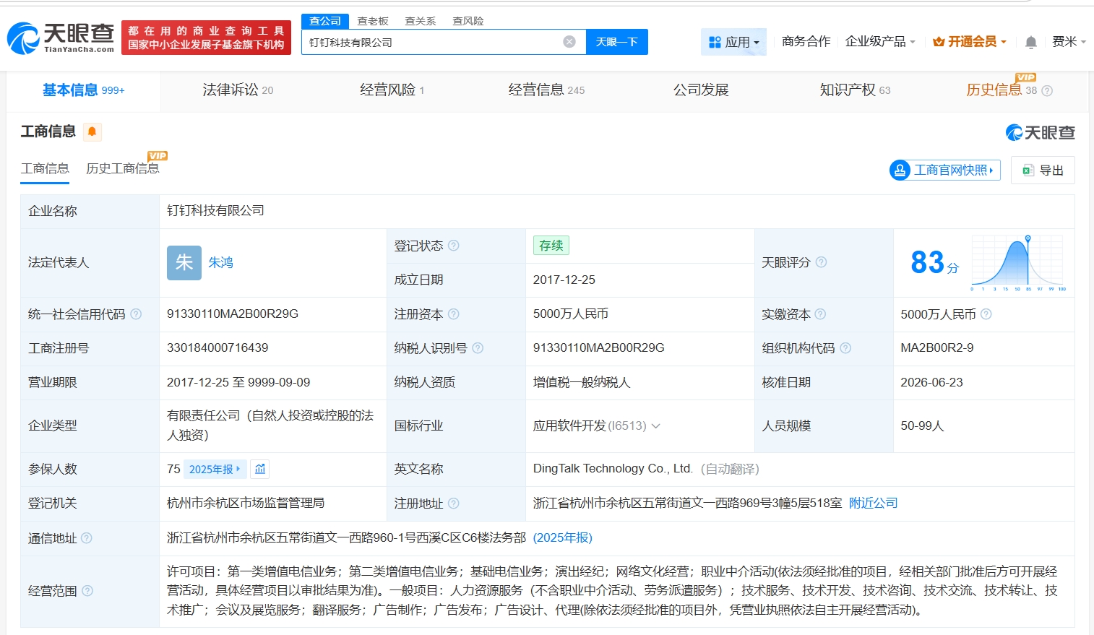Expand the 企业级产品 menu
Screen dimensions: 1094x635
point(880,42)
